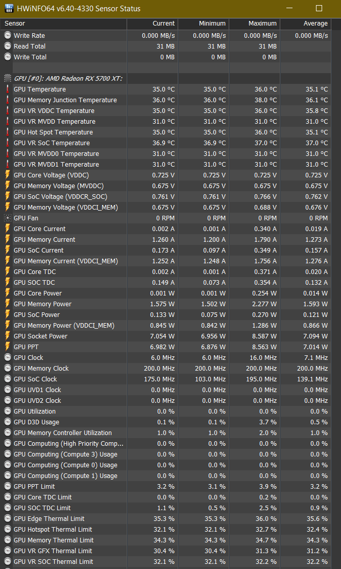341x569 pixels.
Task: Click the GPU PPT Limit gauge icon
Action: point(8,487)
